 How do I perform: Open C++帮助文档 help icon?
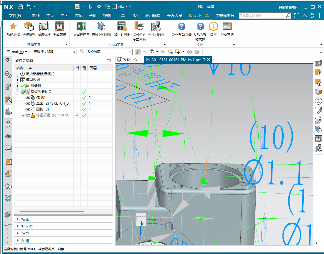181,27
